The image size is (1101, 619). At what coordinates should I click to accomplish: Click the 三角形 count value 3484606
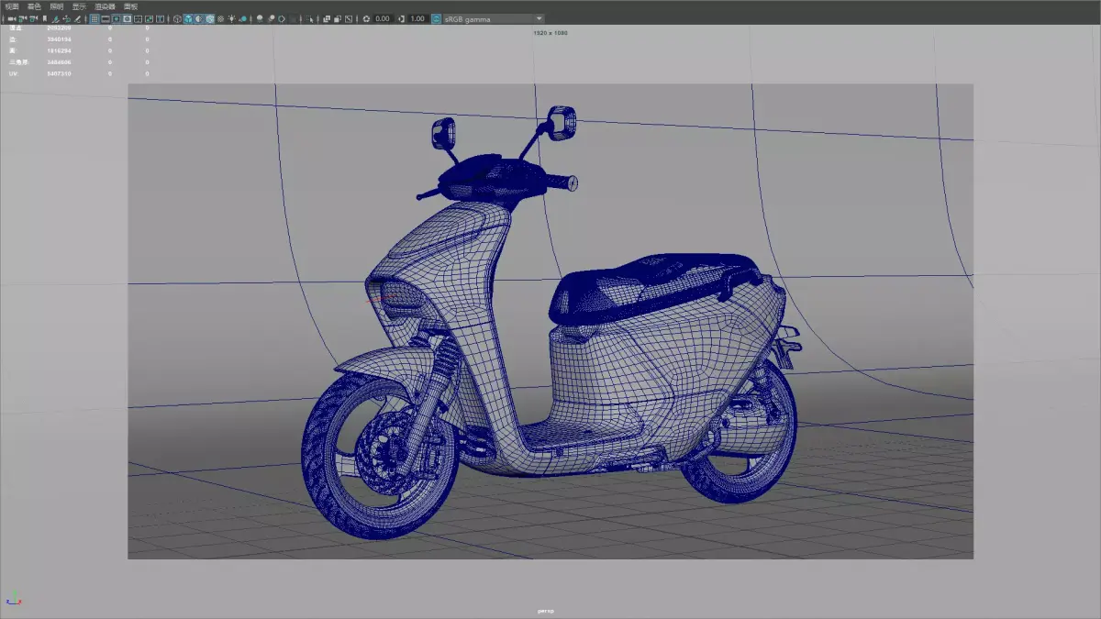(x=59, y=61)
